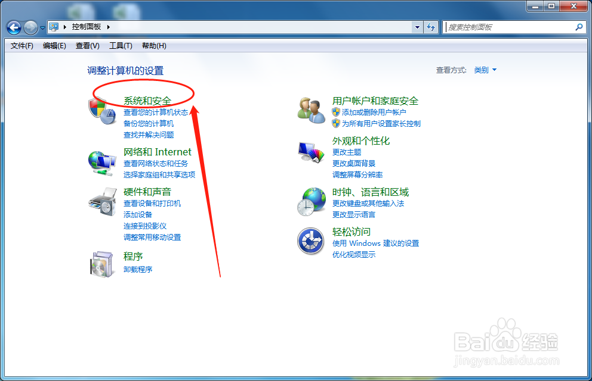Click the 查找并解决问题 link
The image size is (592, 381).
coord(149,135)
